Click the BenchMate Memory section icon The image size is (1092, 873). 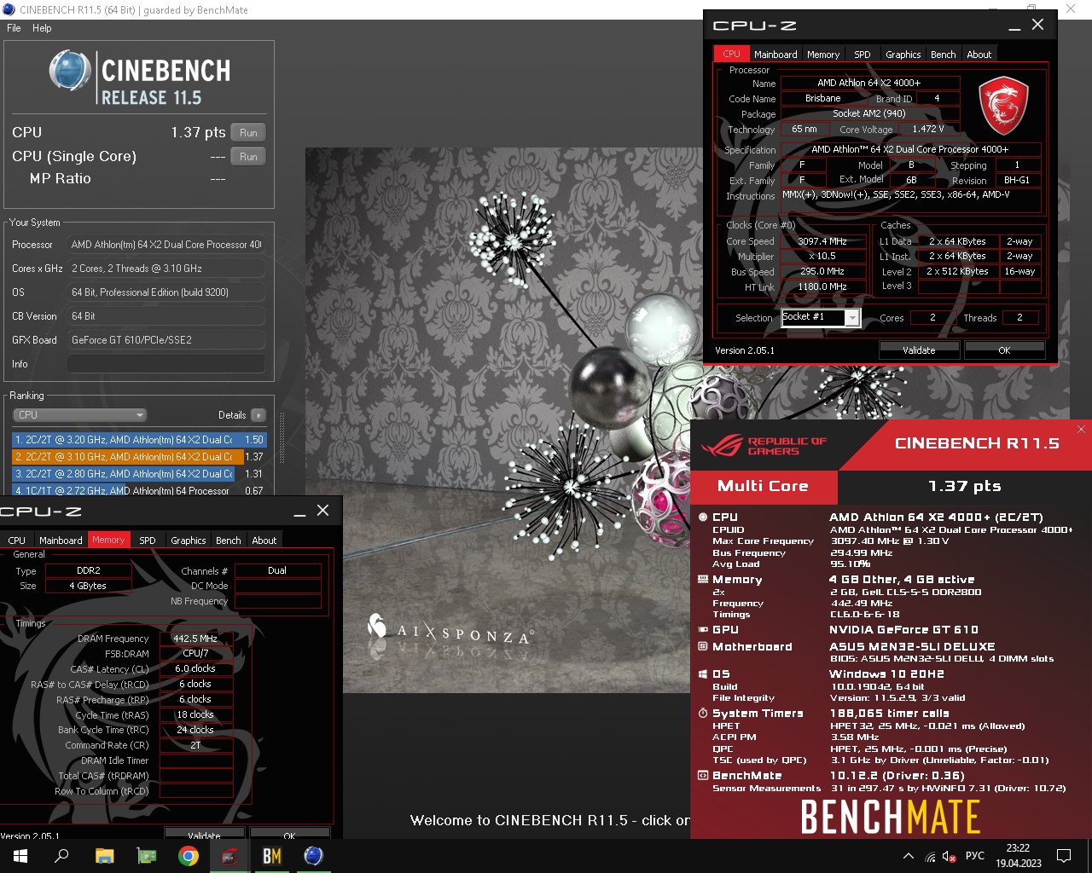click(x=703, y=579)
